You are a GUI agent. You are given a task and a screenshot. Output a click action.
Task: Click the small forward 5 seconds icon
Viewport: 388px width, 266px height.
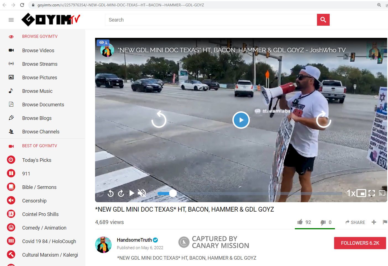[x=121, y=193]
